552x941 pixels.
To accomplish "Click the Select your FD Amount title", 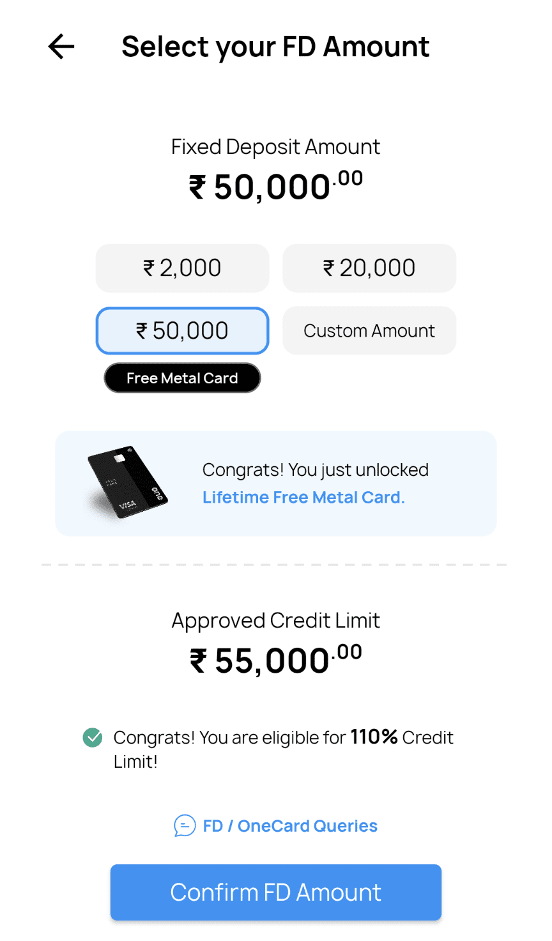I will [275, 47].
